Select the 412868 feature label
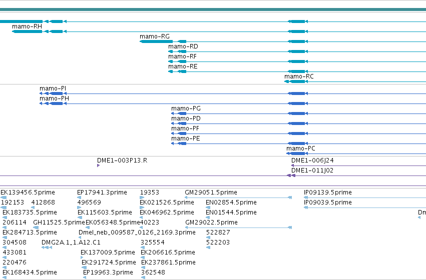This screenshot has width=426, height=280. pyautogui.click(x=43, y=202)
